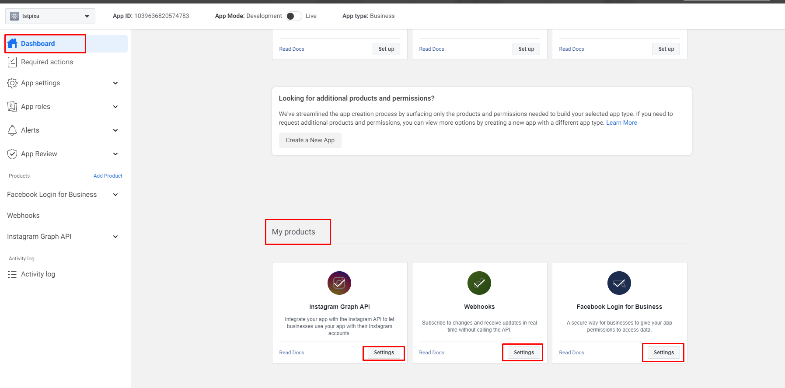Click Read Docs on Instagram Graph API card
Image resolution: width=785 pixels, height=388 pixels.
pos(292,353)
